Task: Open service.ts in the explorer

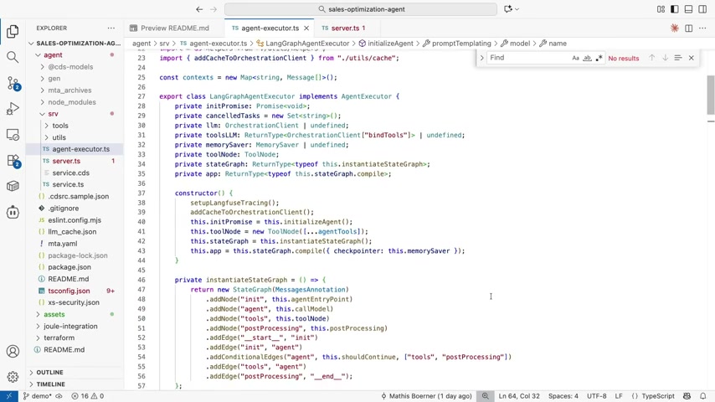Action: [75, 184]
